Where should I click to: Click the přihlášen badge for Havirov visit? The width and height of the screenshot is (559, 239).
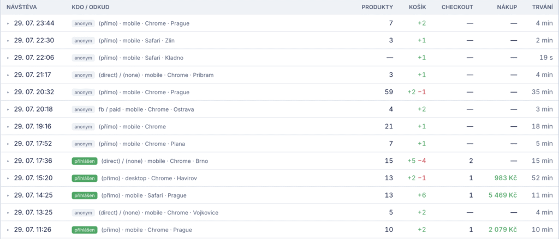[85, 178]
